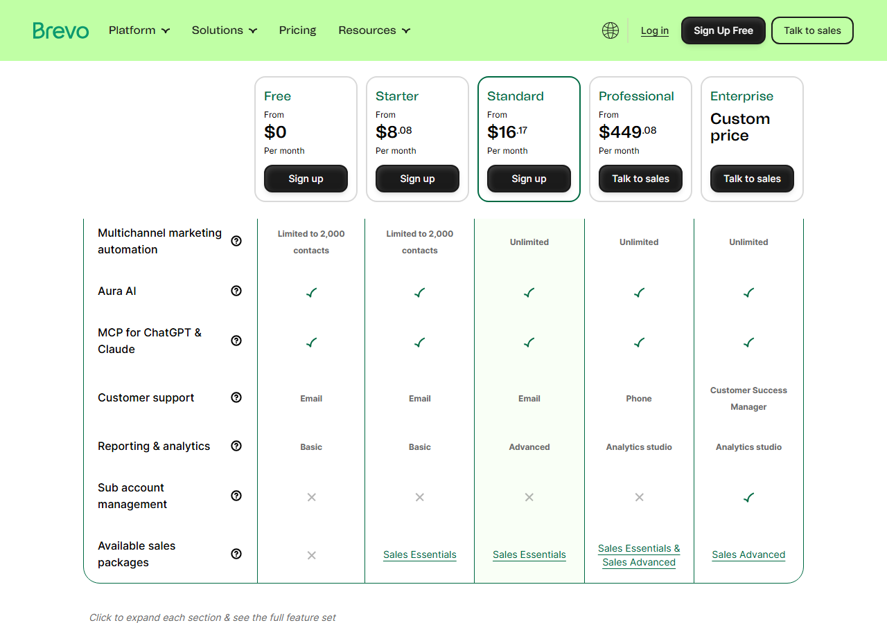Screen dimensions: 887x623
Task: Open the Brevo logo home link
Action: pyautogui.click(x=61, y=30)
